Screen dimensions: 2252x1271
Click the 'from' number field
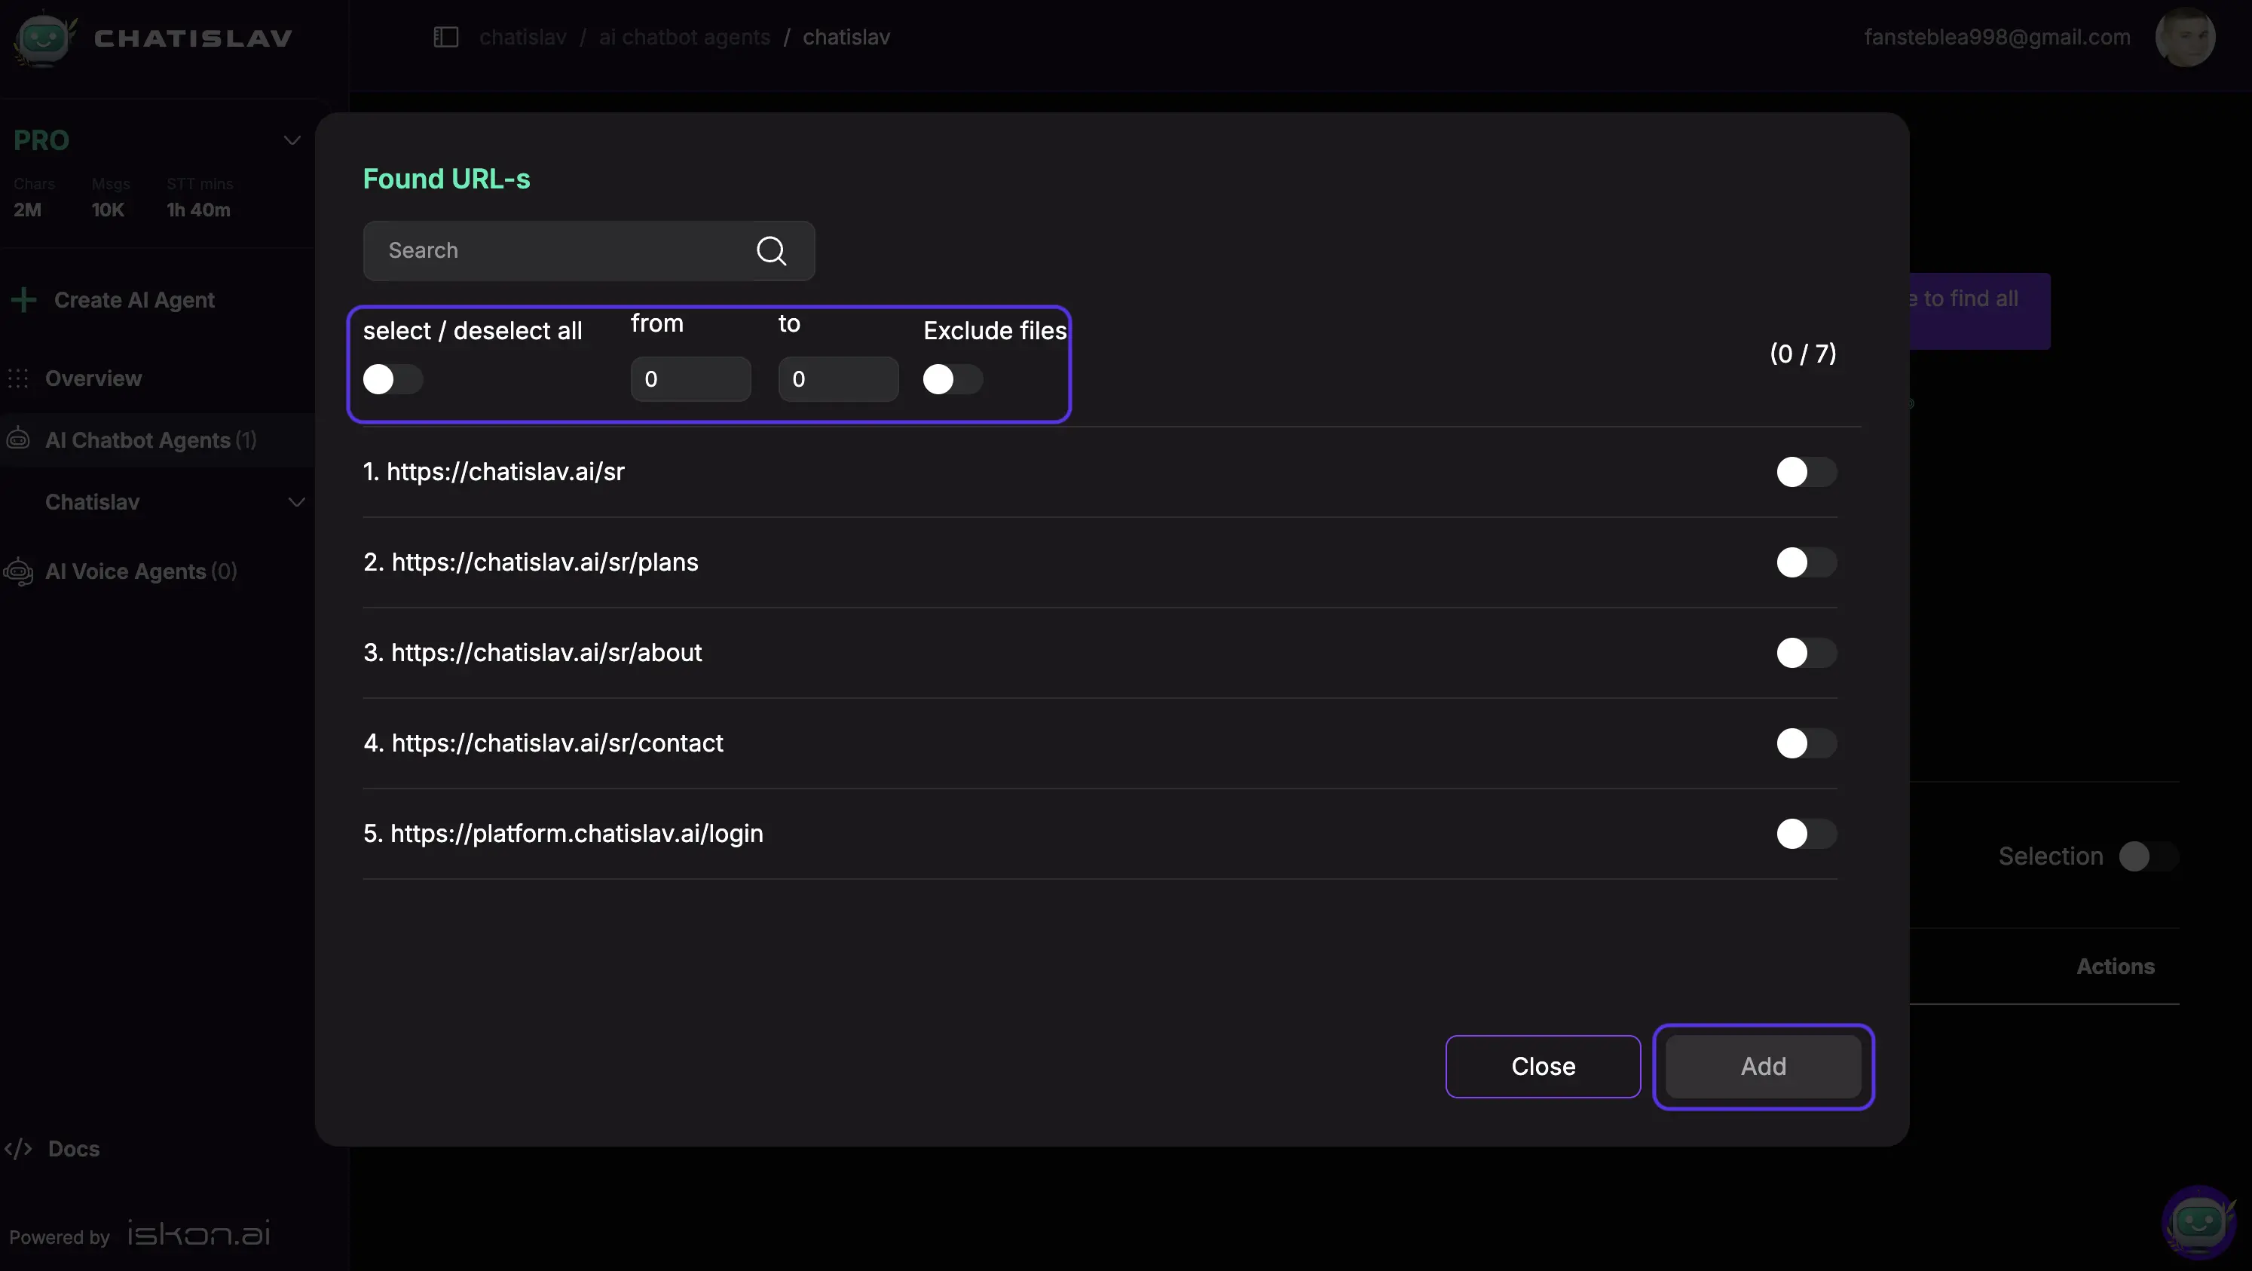pyautogui.click(x=690, y=379)
